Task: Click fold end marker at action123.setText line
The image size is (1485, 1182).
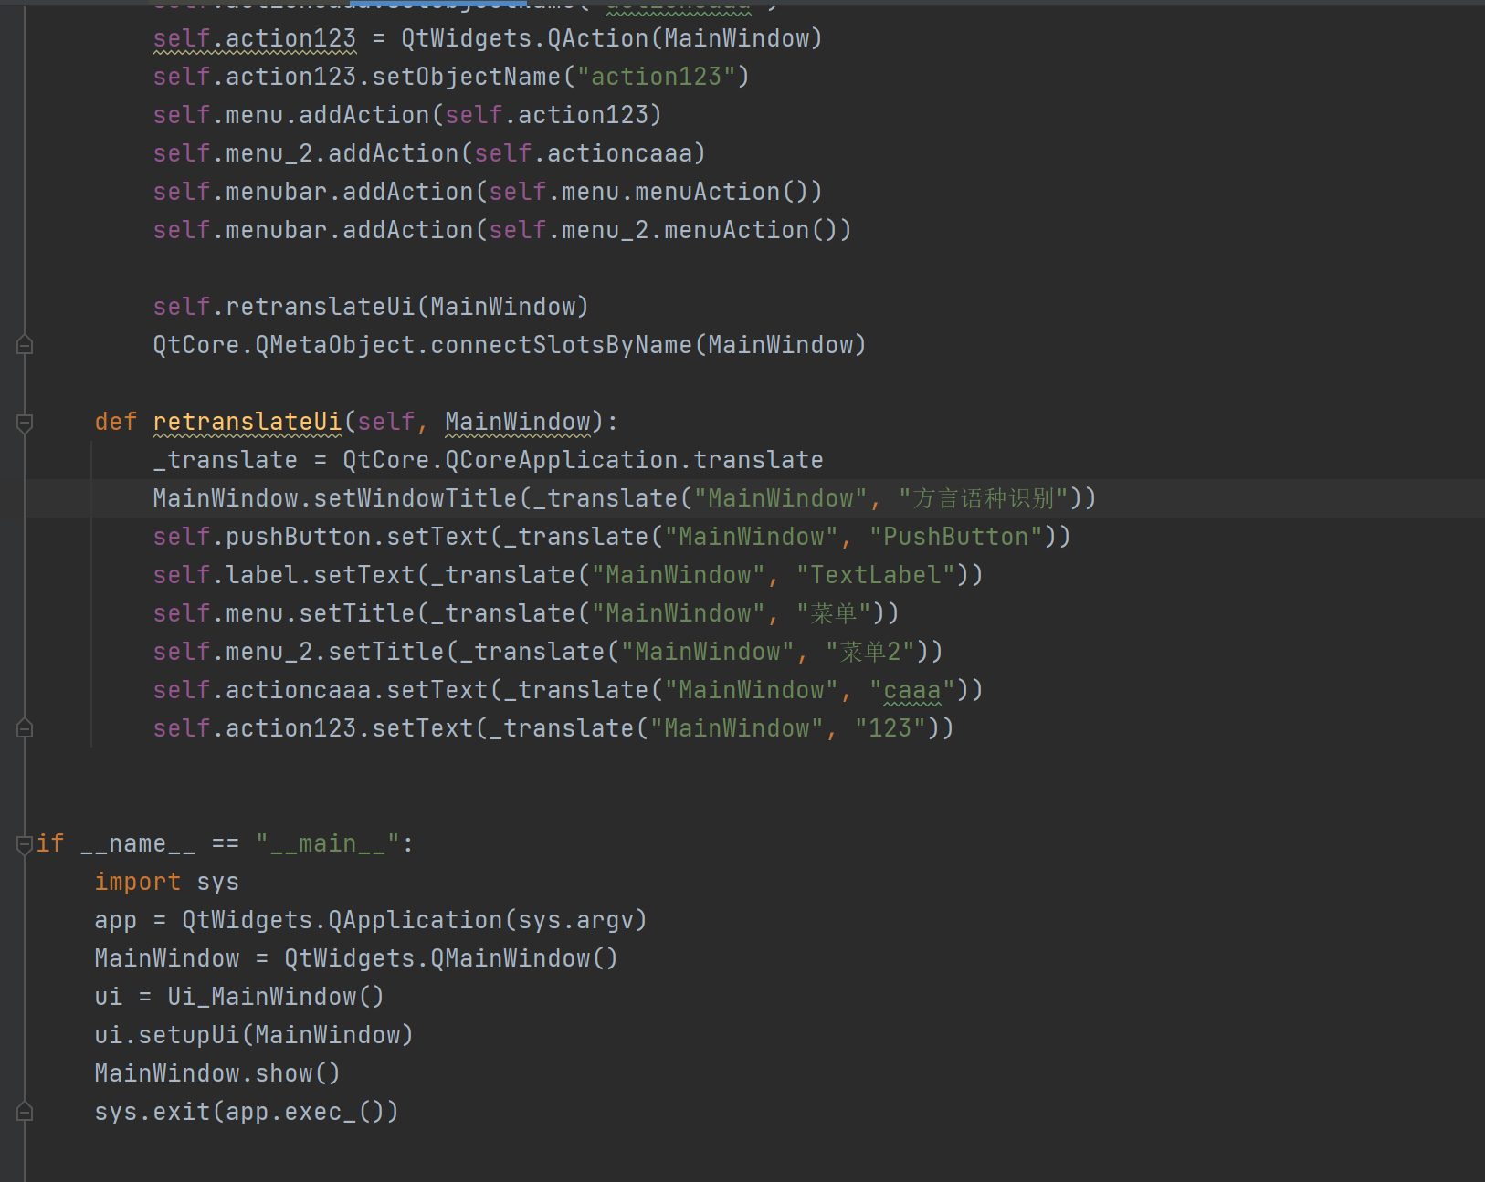Action: pos(25,728)
